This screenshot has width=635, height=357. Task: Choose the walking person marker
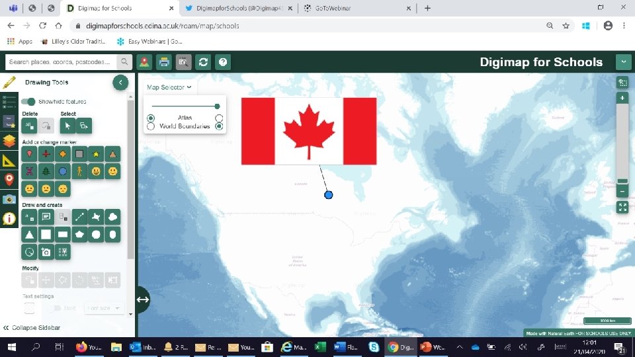coord(79,171)
